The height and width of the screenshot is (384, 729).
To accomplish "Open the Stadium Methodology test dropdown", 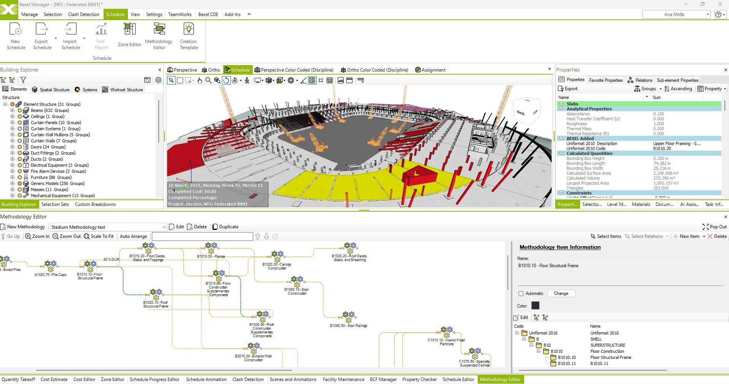I will coord(164,227).
